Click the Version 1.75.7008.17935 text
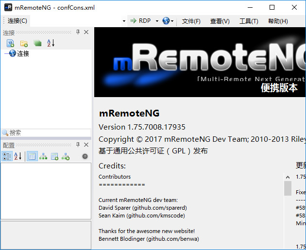 [142, 127]
